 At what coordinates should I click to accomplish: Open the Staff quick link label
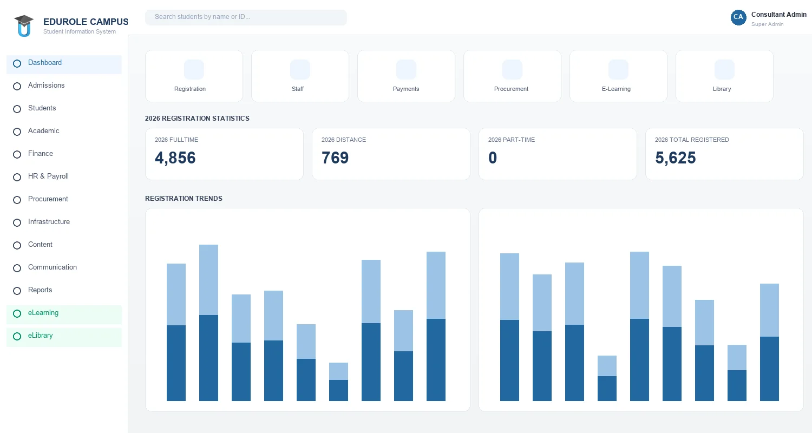pos(298,89)
